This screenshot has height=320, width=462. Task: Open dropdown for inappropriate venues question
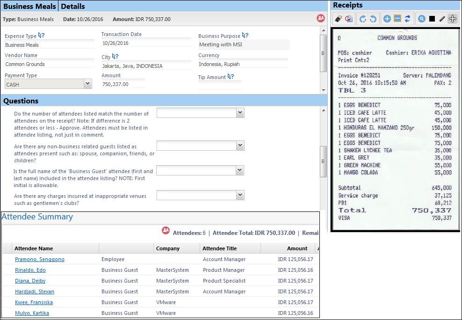(240, 195)
